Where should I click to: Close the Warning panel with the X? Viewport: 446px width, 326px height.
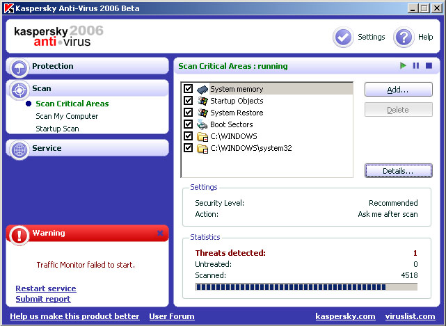point(160,234)
